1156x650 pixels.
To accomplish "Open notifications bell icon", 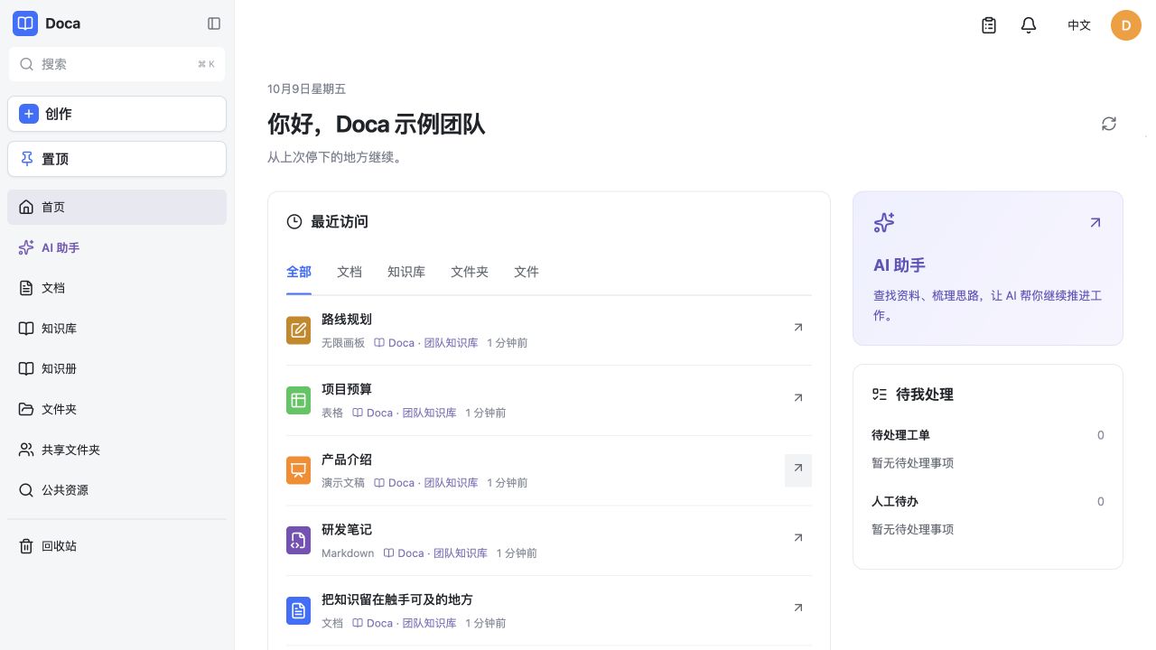I will point(1029,25).
